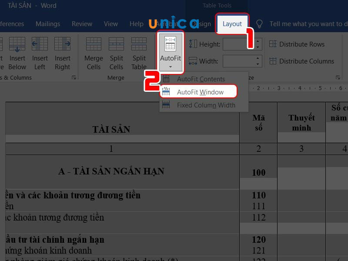
Task: Choose the Split Table icon
Action: pyautogui.click(x=139, y=44)
